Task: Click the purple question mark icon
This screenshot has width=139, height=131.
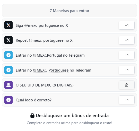Action: click(8, 100)
